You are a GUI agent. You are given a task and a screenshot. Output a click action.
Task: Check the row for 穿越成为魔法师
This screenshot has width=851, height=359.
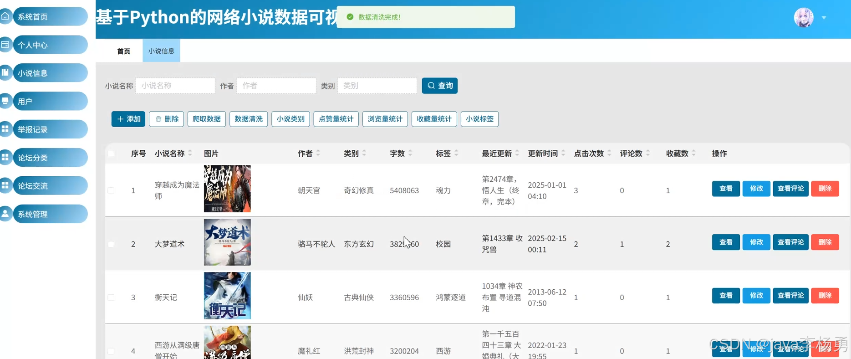111,190
